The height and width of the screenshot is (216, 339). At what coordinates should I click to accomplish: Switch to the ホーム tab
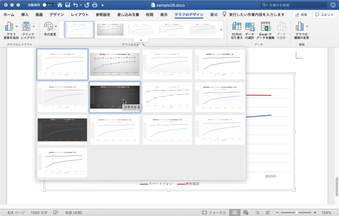[9, 15]
